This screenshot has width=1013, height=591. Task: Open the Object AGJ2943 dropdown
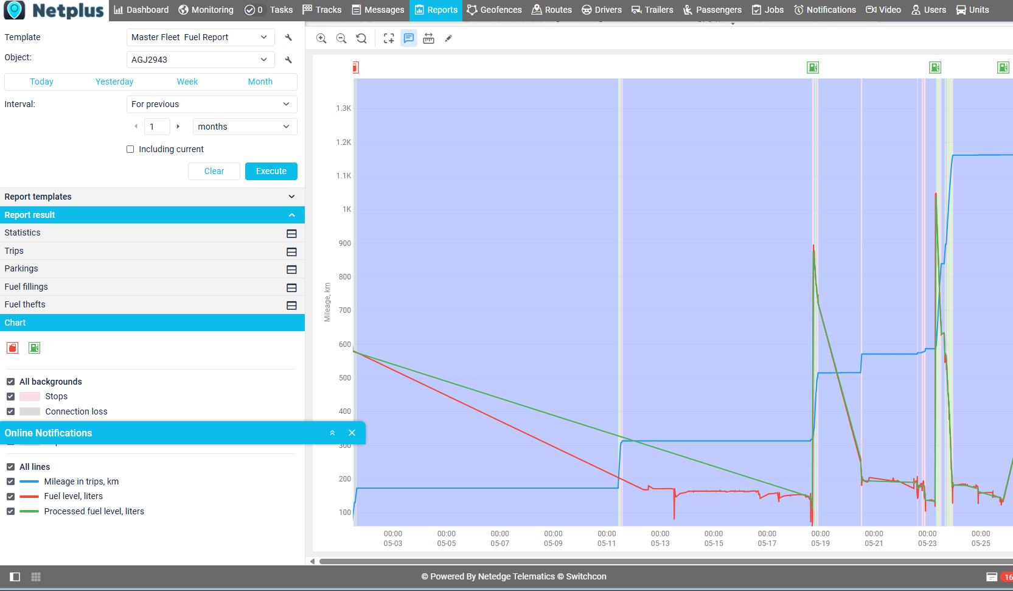(x=200, y=60)
